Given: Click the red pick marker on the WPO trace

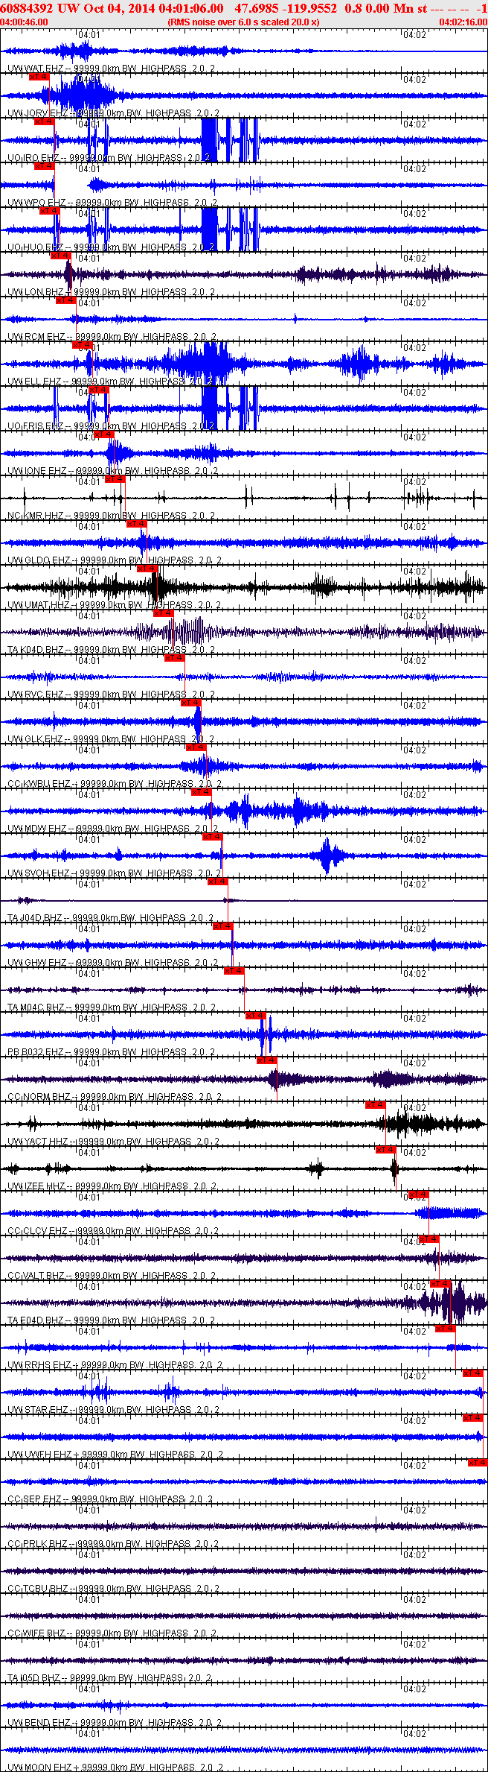Looking at the screenshot, I should coord(44,165).
